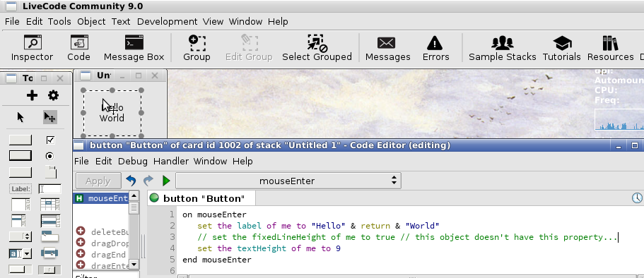
Task: Open the Handler menu in Code Editor
Action: (x=171, y=161)
